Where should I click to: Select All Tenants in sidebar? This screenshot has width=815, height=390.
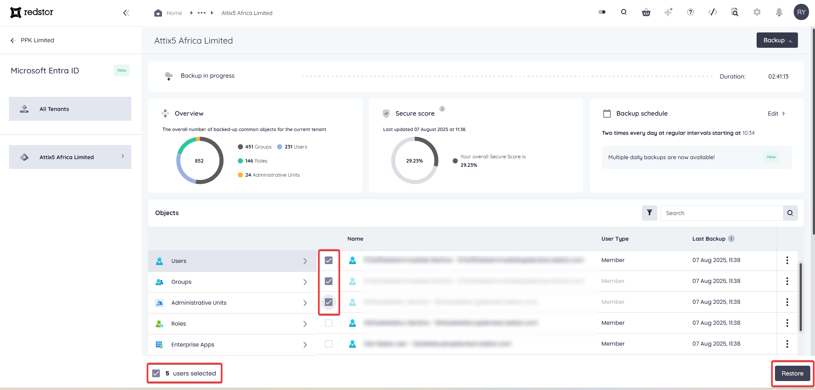[x=70, y=109]
